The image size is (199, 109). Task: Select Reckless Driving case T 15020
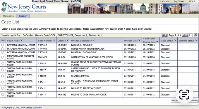tap(3, 76)
